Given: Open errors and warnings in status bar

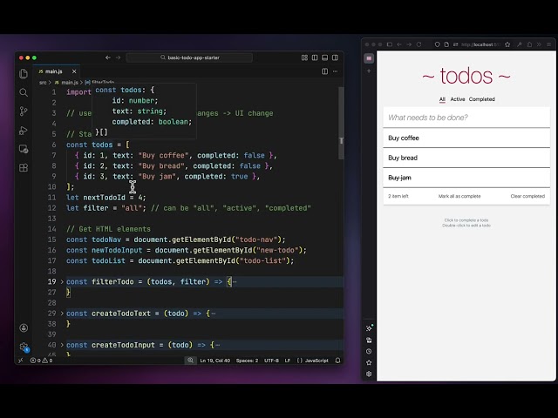Looking at the screenshot, I should coord(41,361).
